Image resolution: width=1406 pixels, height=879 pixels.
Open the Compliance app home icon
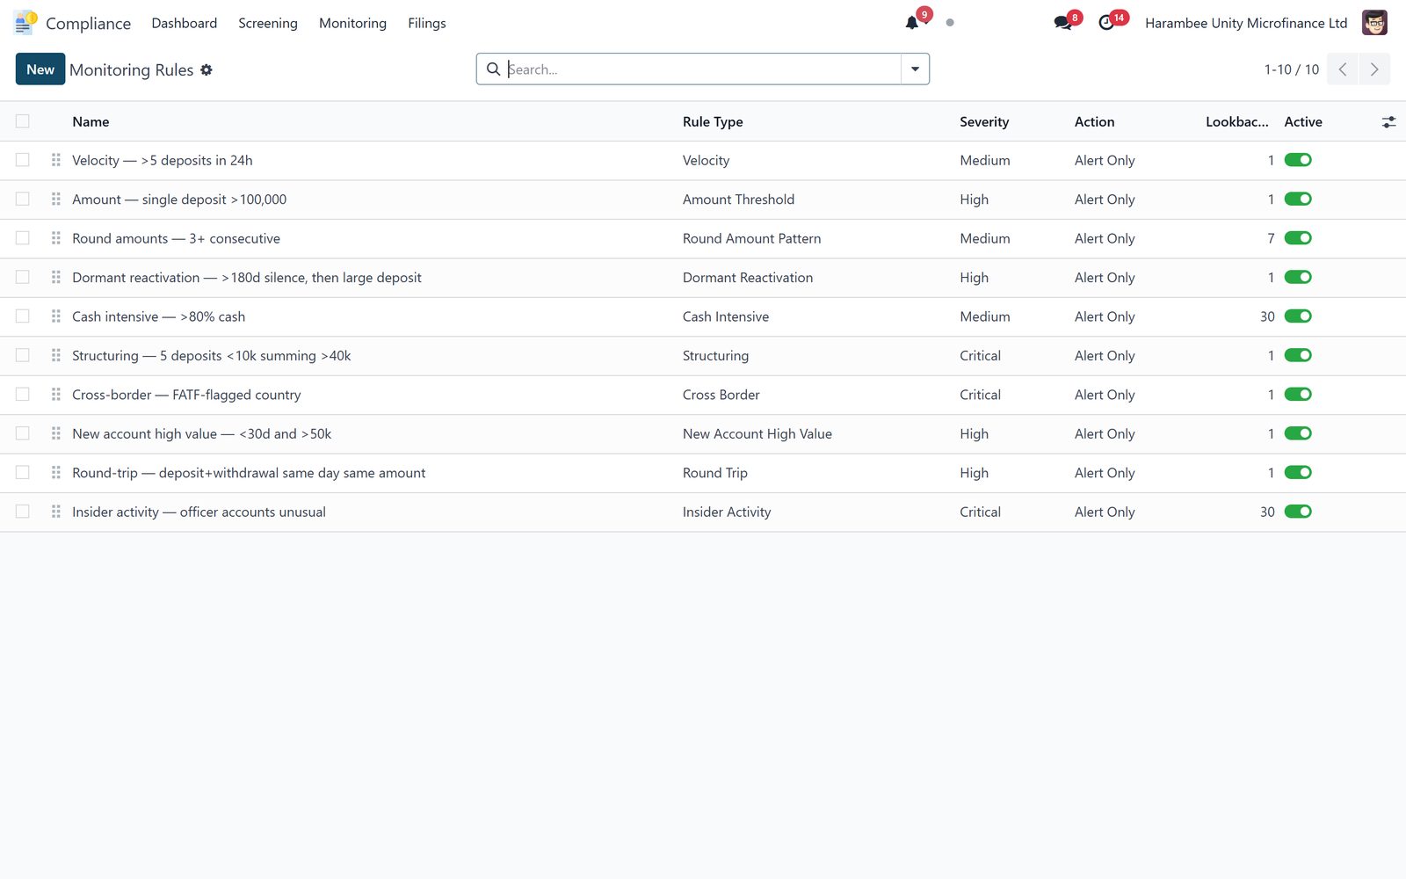point(25,23)
